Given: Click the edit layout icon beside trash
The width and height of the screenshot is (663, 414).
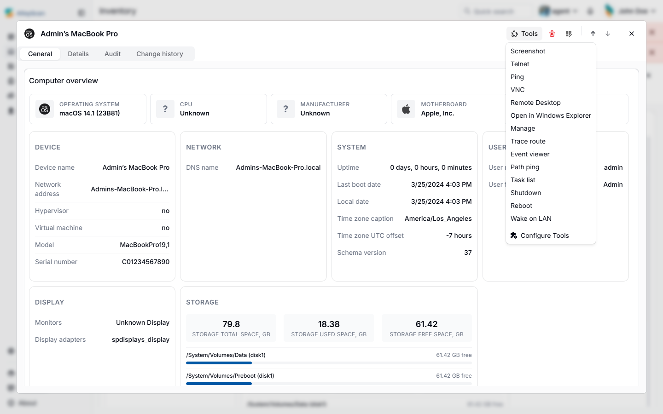Looking at the screenshot, I should [x=569, y=34].
